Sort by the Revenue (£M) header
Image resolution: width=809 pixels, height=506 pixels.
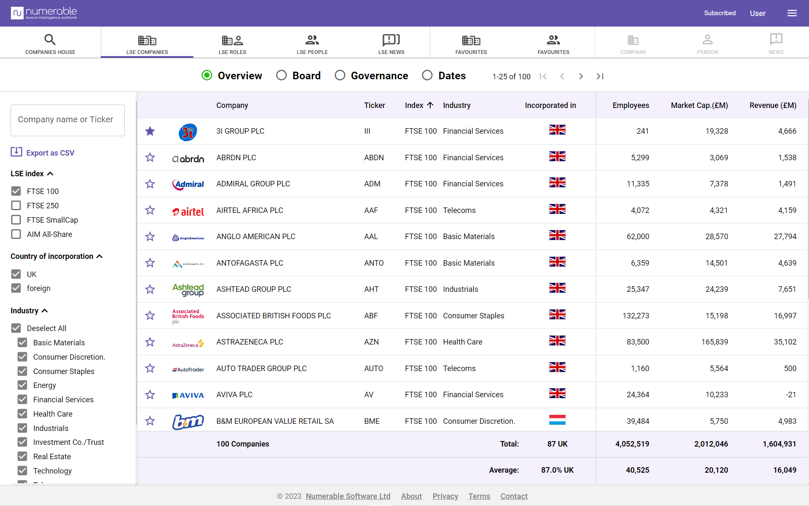click(x=773, y=105)
